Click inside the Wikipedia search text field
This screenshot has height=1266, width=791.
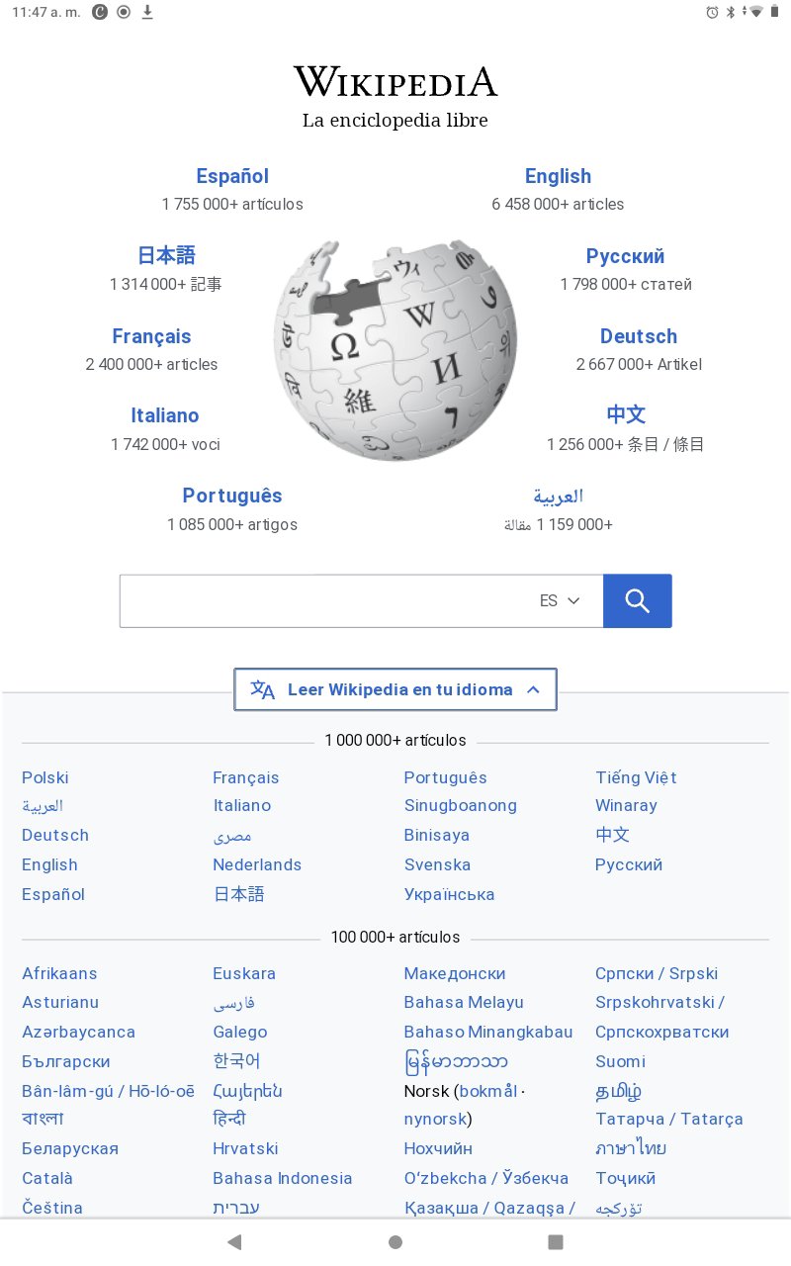pos(326,600)
